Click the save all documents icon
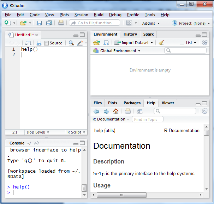This screenshot has height=204, width=214. (x=49, y=23)
